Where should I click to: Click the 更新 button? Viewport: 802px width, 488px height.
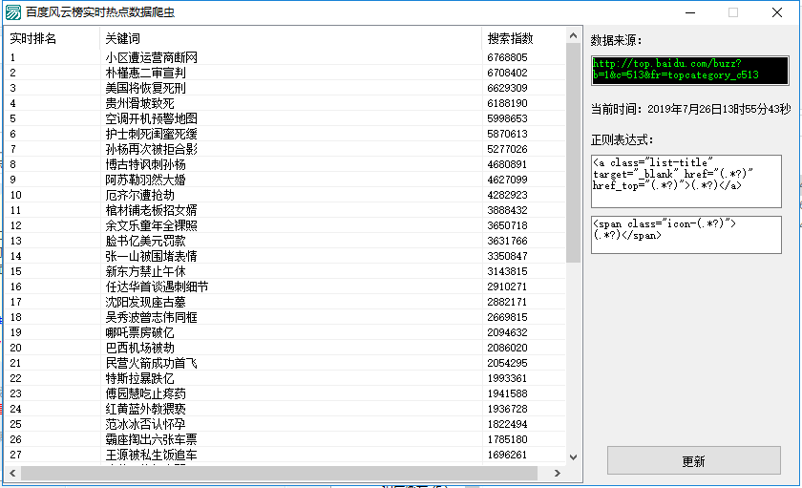click(x=693, y=460)
